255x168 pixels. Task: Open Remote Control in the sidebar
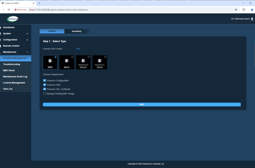pyautogui.click(x=11, y=46)
